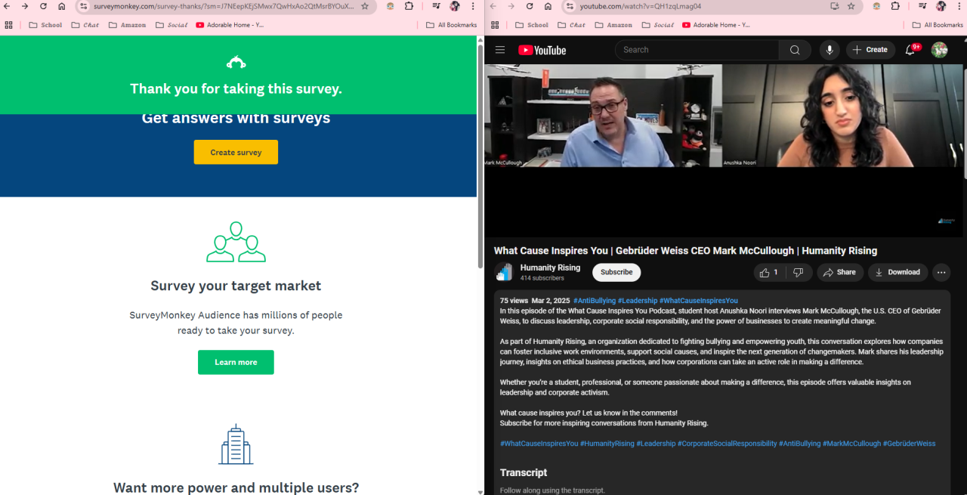Open School bookmarks folder in YouTube window
This screenshot has height=495, width=967.
[532, 25]
